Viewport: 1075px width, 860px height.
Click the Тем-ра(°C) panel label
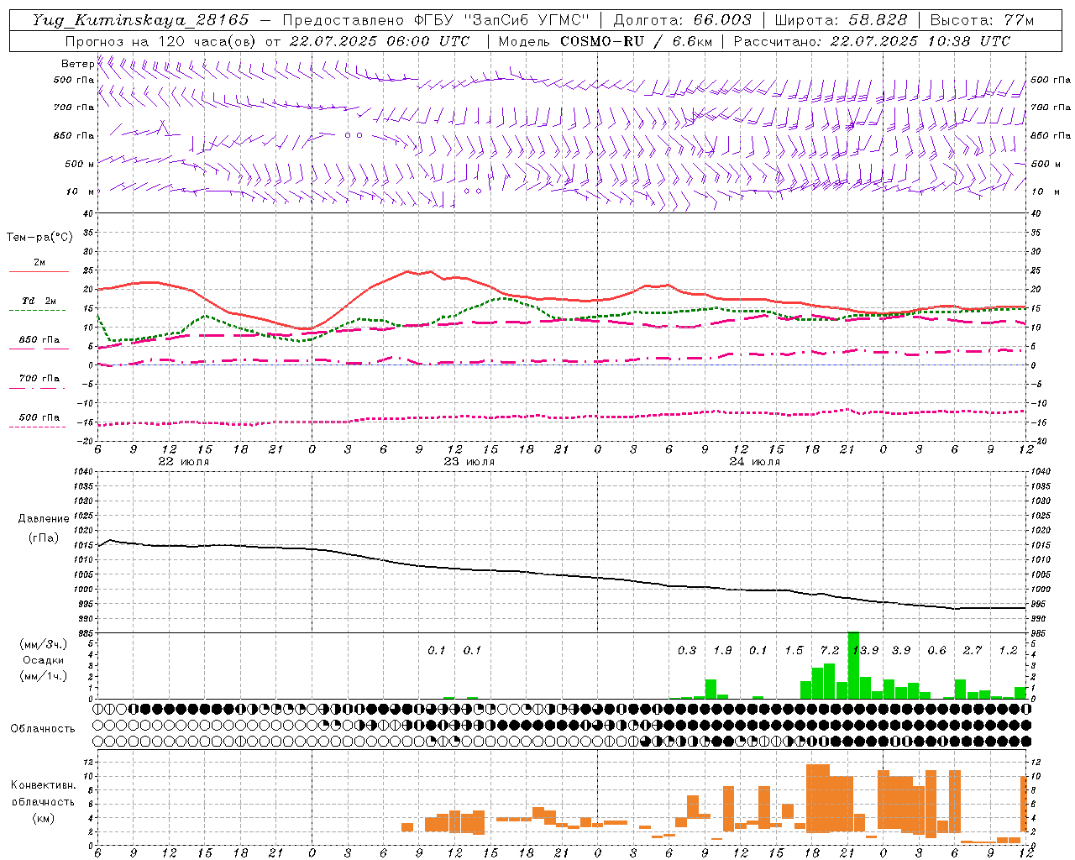pyautogui.click(x=39, y=237)
